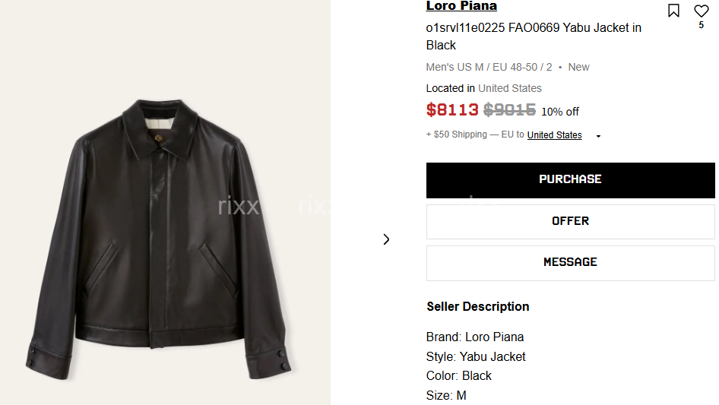Viewport: 719px width, 405px height.
Task: Click the $50 Shipping cost text
Action: tap(460, 134)
